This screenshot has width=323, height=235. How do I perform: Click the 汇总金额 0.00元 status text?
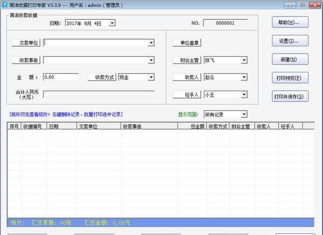107,223
